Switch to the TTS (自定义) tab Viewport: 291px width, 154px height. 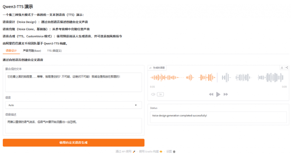tap(54, 51)
